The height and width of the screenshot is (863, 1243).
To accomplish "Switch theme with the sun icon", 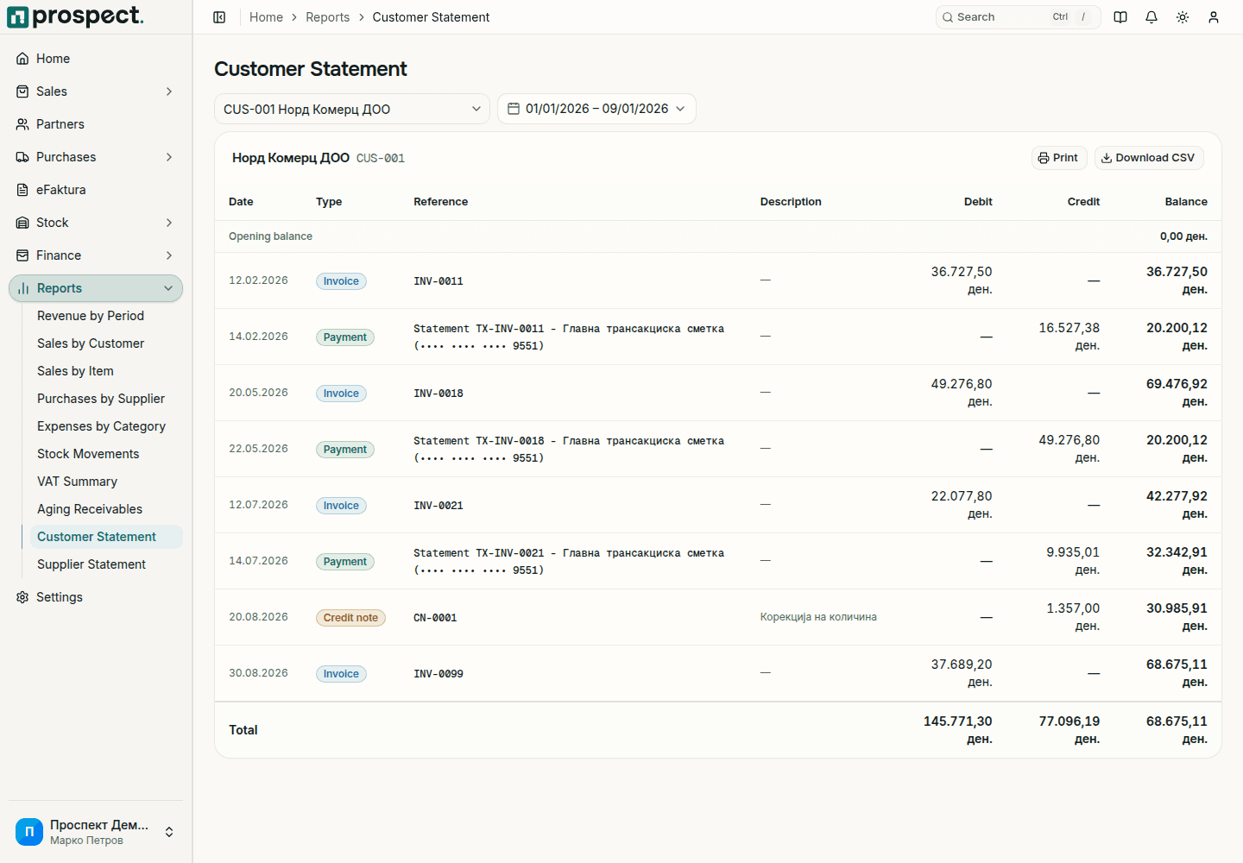I will coord(1183,17).
